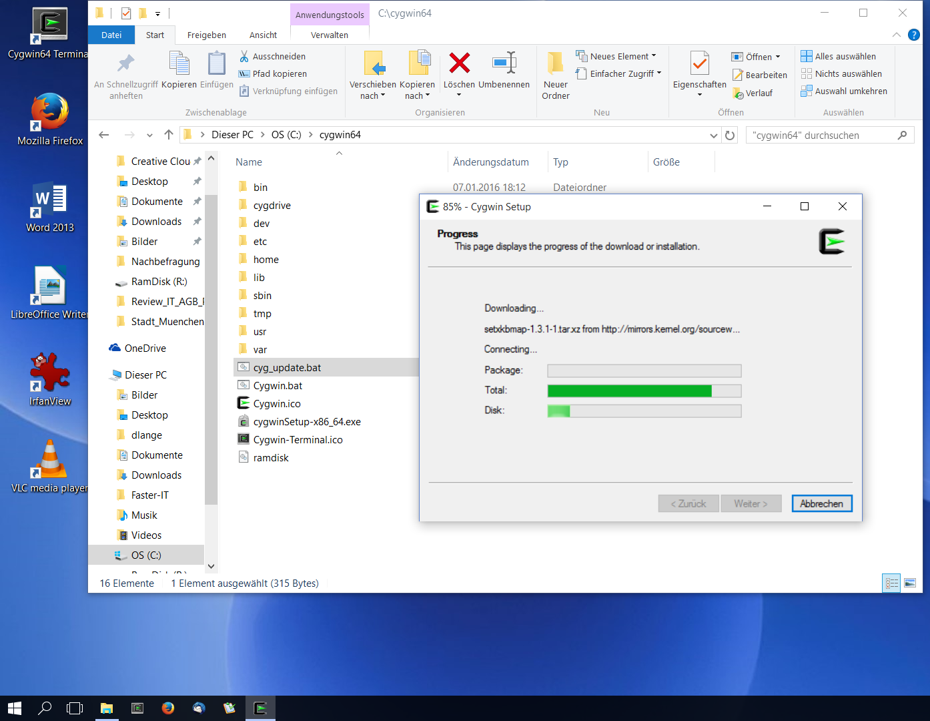Click the Kopieren clipboard icon

click(x=179, y=63)
